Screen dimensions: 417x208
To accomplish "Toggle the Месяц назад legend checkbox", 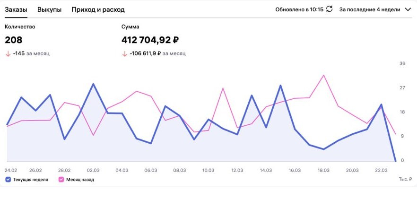I will (x=61, y=180).
